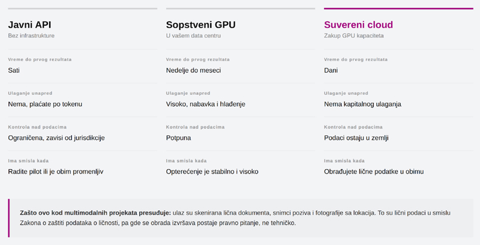Click 'Nema kapitalnog ulaganja' text
The image size is (480, 245).
tap(363, 104)
